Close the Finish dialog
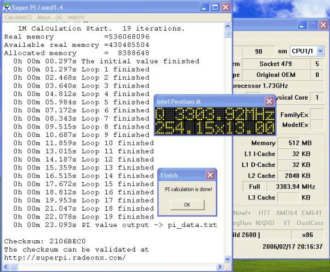The height and width of the screenshot is (272, 330). [x=210, y=175]
